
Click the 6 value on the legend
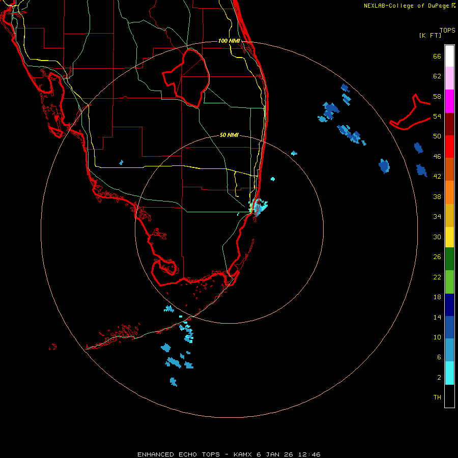pyautogui.click(x=439, y=357)
